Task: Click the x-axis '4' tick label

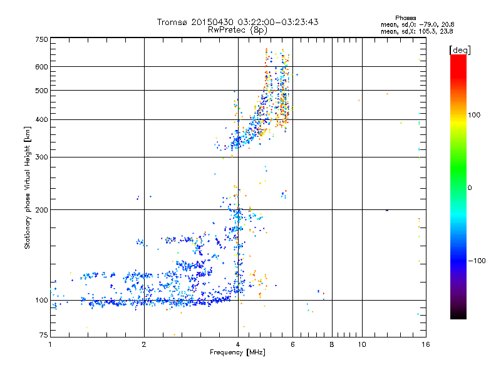Action: pos(238,344)
